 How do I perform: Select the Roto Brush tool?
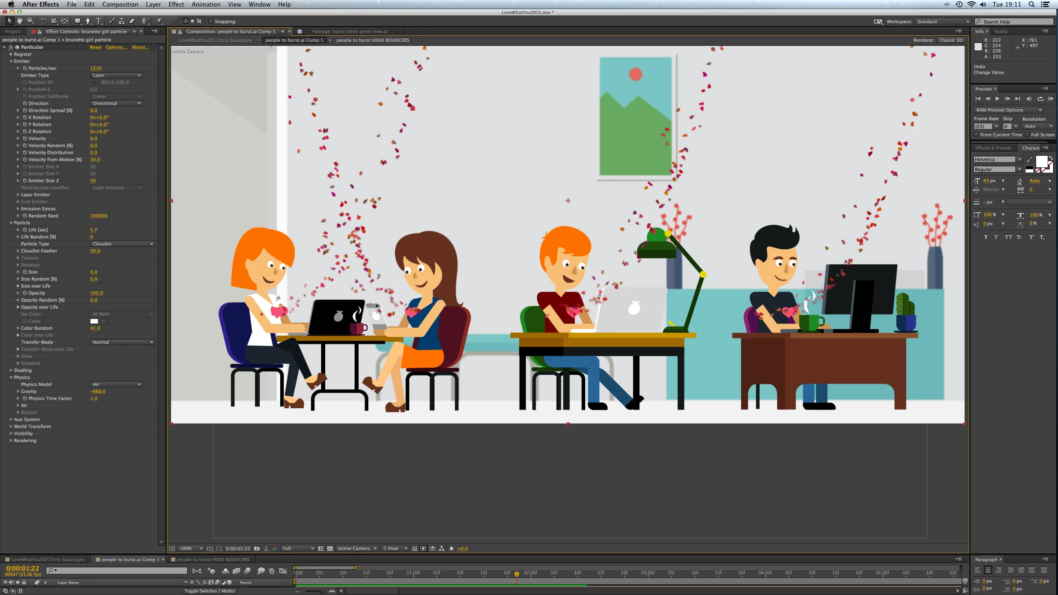point(145,21)
